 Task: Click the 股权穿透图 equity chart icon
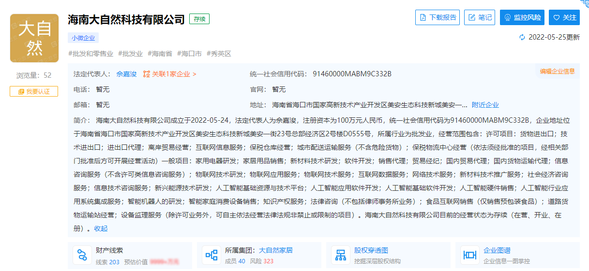click(341, 255)
